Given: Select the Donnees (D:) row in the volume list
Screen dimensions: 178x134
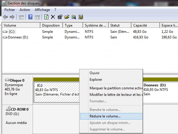Looking at the screenshot, I should pyautogui.click(x=18, y=38).
